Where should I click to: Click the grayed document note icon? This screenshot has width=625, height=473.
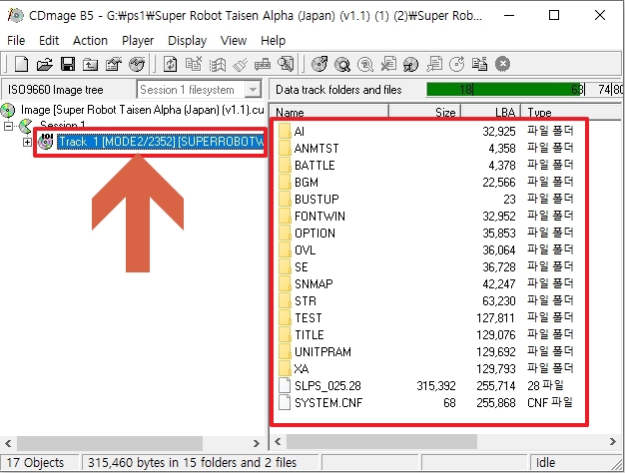coord(434,64)
